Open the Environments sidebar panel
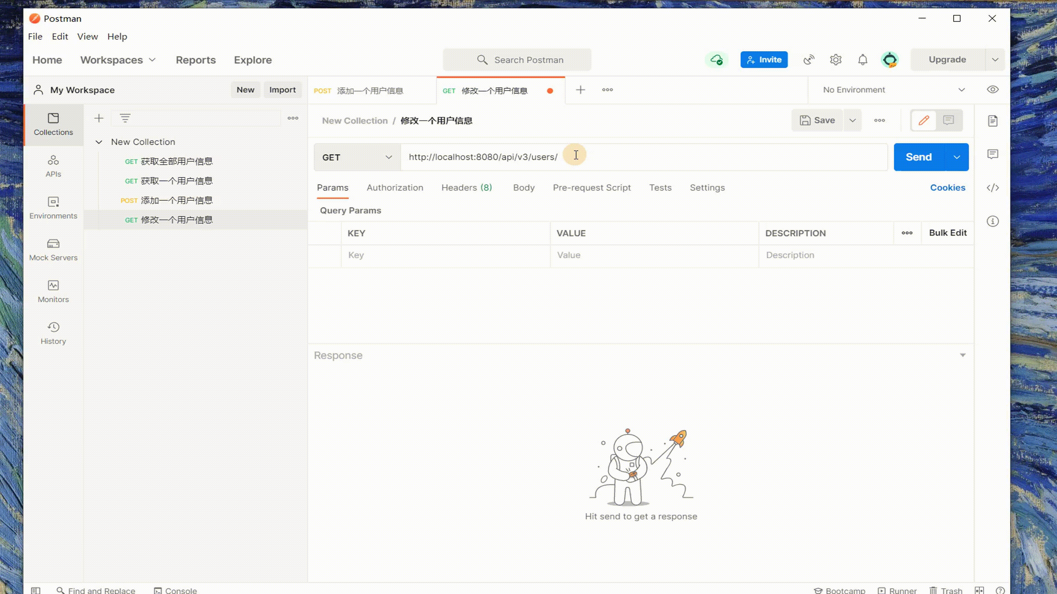1057x594 pixels. click(x=53, y=208)
